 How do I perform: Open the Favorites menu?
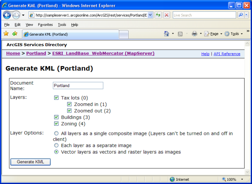(45, 25)
